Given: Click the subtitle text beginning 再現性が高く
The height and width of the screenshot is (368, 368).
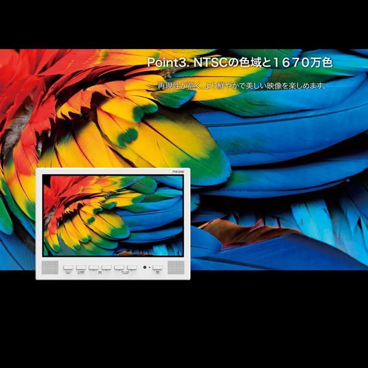Looking at the screenshot, I should 242,86.
